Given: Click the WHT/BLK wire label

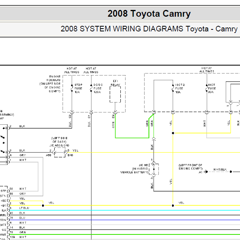Looking at the screenshot, I should pos(219,170).
